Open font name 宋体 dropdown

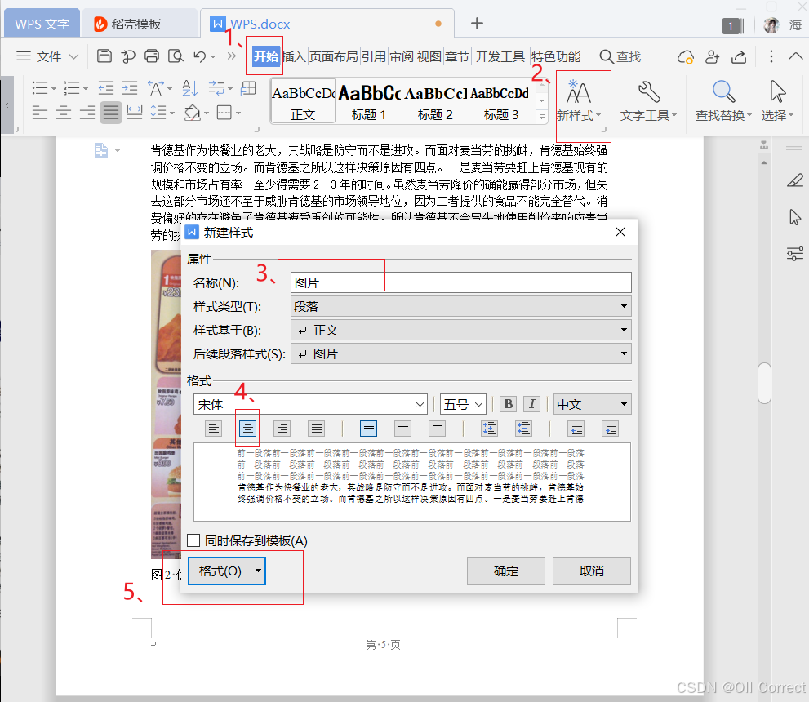310,404
